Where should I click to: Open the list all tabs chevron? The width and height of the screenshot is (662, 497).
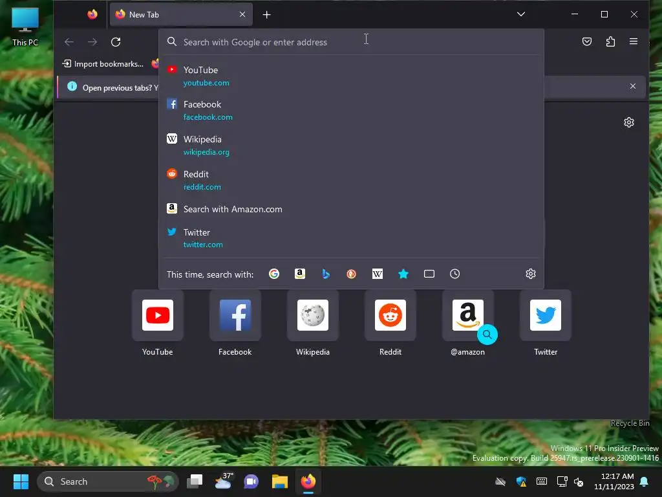[521, 14]
